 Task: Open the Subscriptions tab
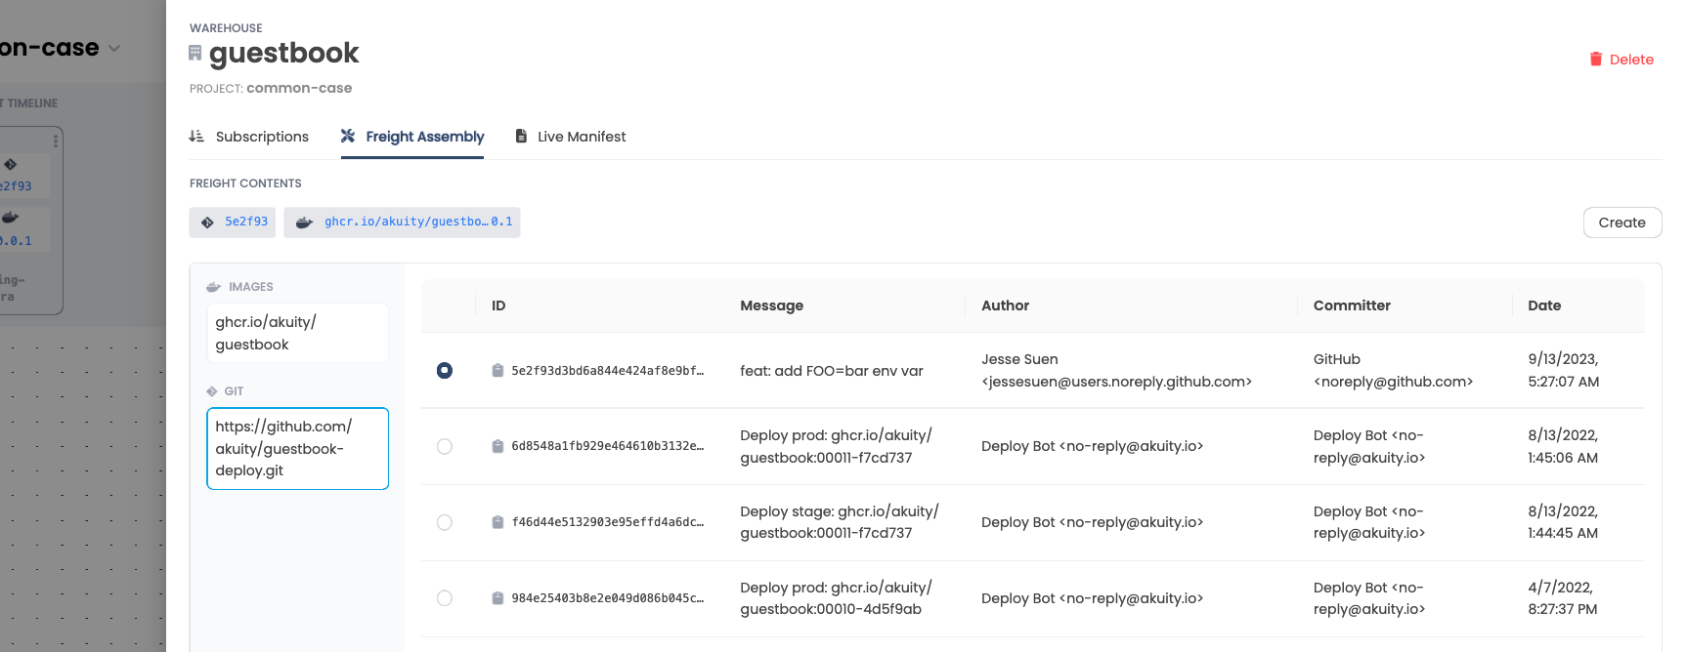(x=249, y=137)
